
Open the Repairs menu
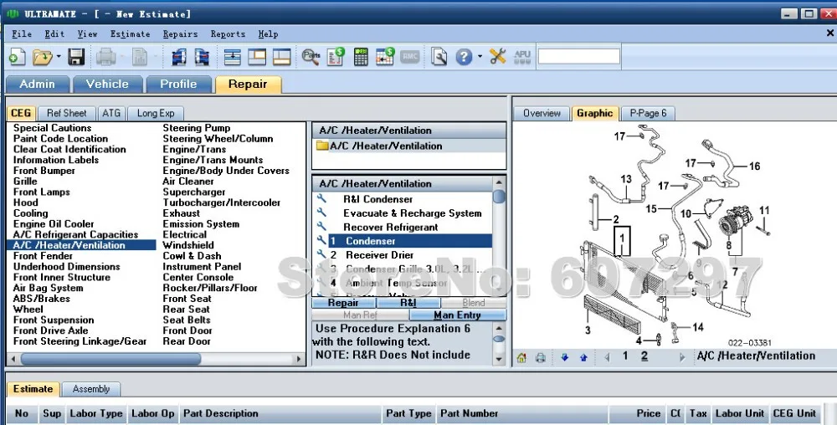click(x=181, y=34)
